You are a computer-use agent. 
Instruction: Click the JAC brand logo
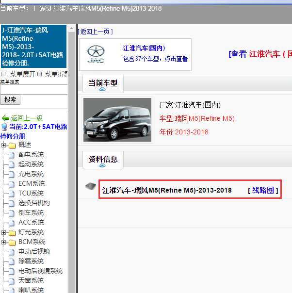point(96,54)
